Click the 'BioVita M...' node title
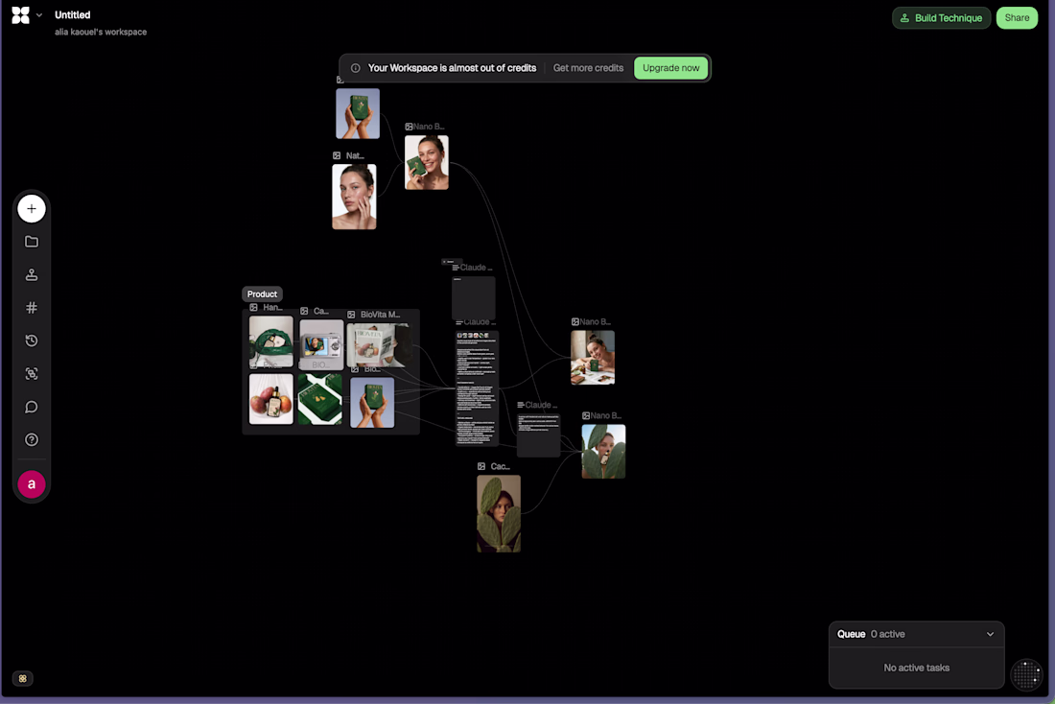The image size is (1055, 704). click(x=380, y=315)
